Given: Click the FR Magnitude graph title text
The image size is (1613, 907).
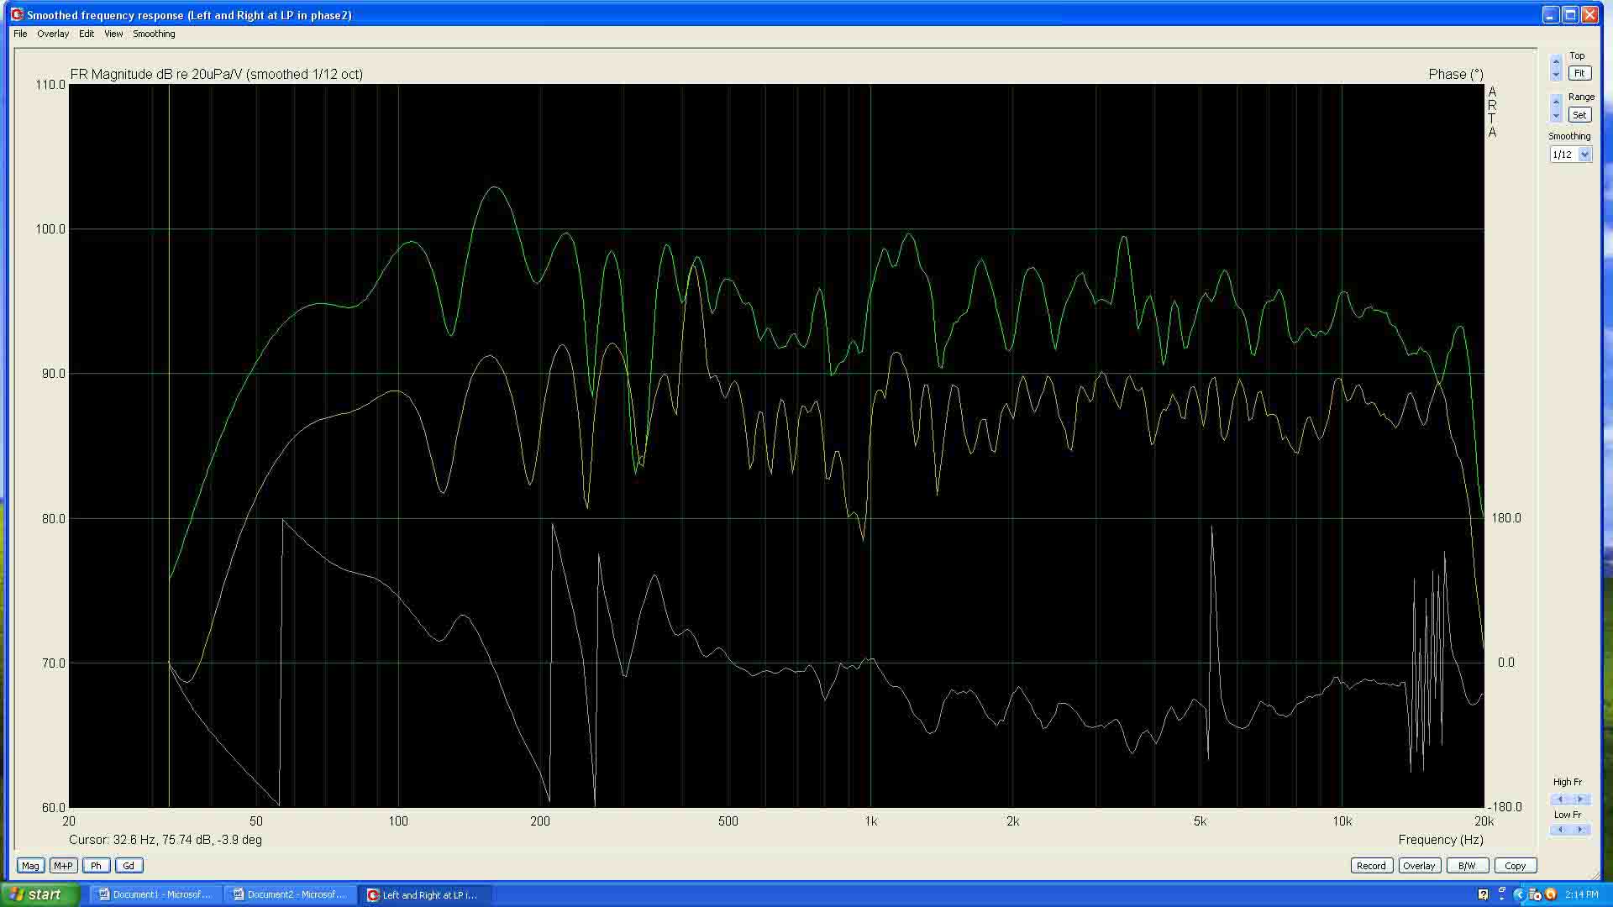Looking at the screenshot, I should coord(217,74).
